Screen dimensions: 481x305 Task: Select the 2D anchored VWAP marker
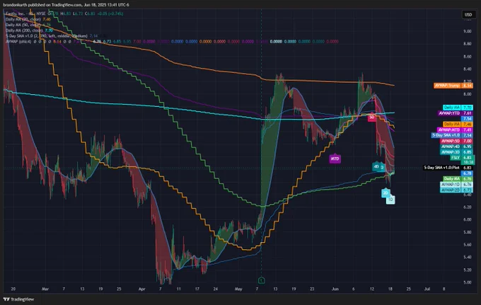click(386, 193)
